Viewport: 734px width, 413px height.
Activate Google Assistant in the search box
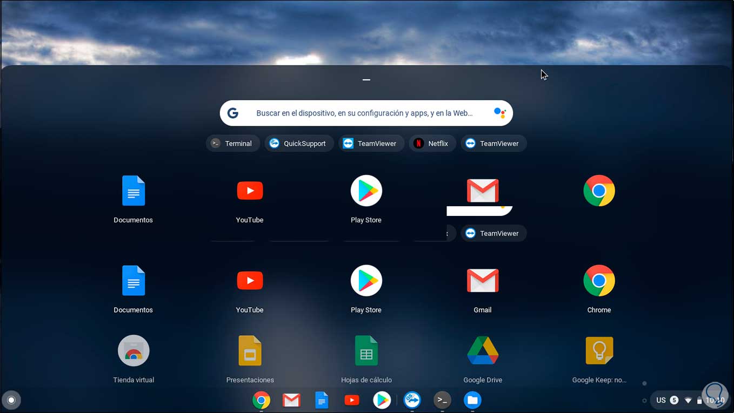(499, 113)
